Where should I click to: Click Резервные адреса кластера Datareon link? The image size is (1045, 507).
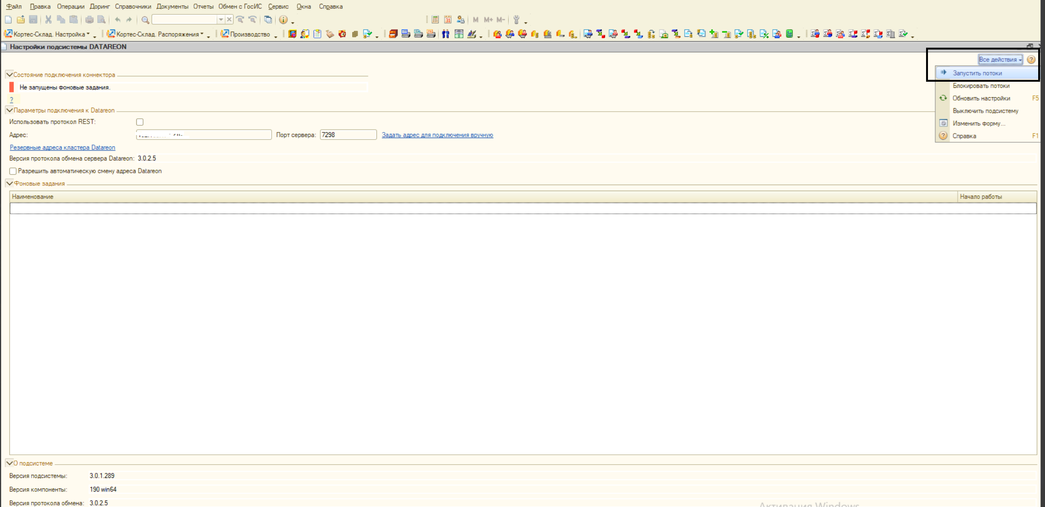62,148
